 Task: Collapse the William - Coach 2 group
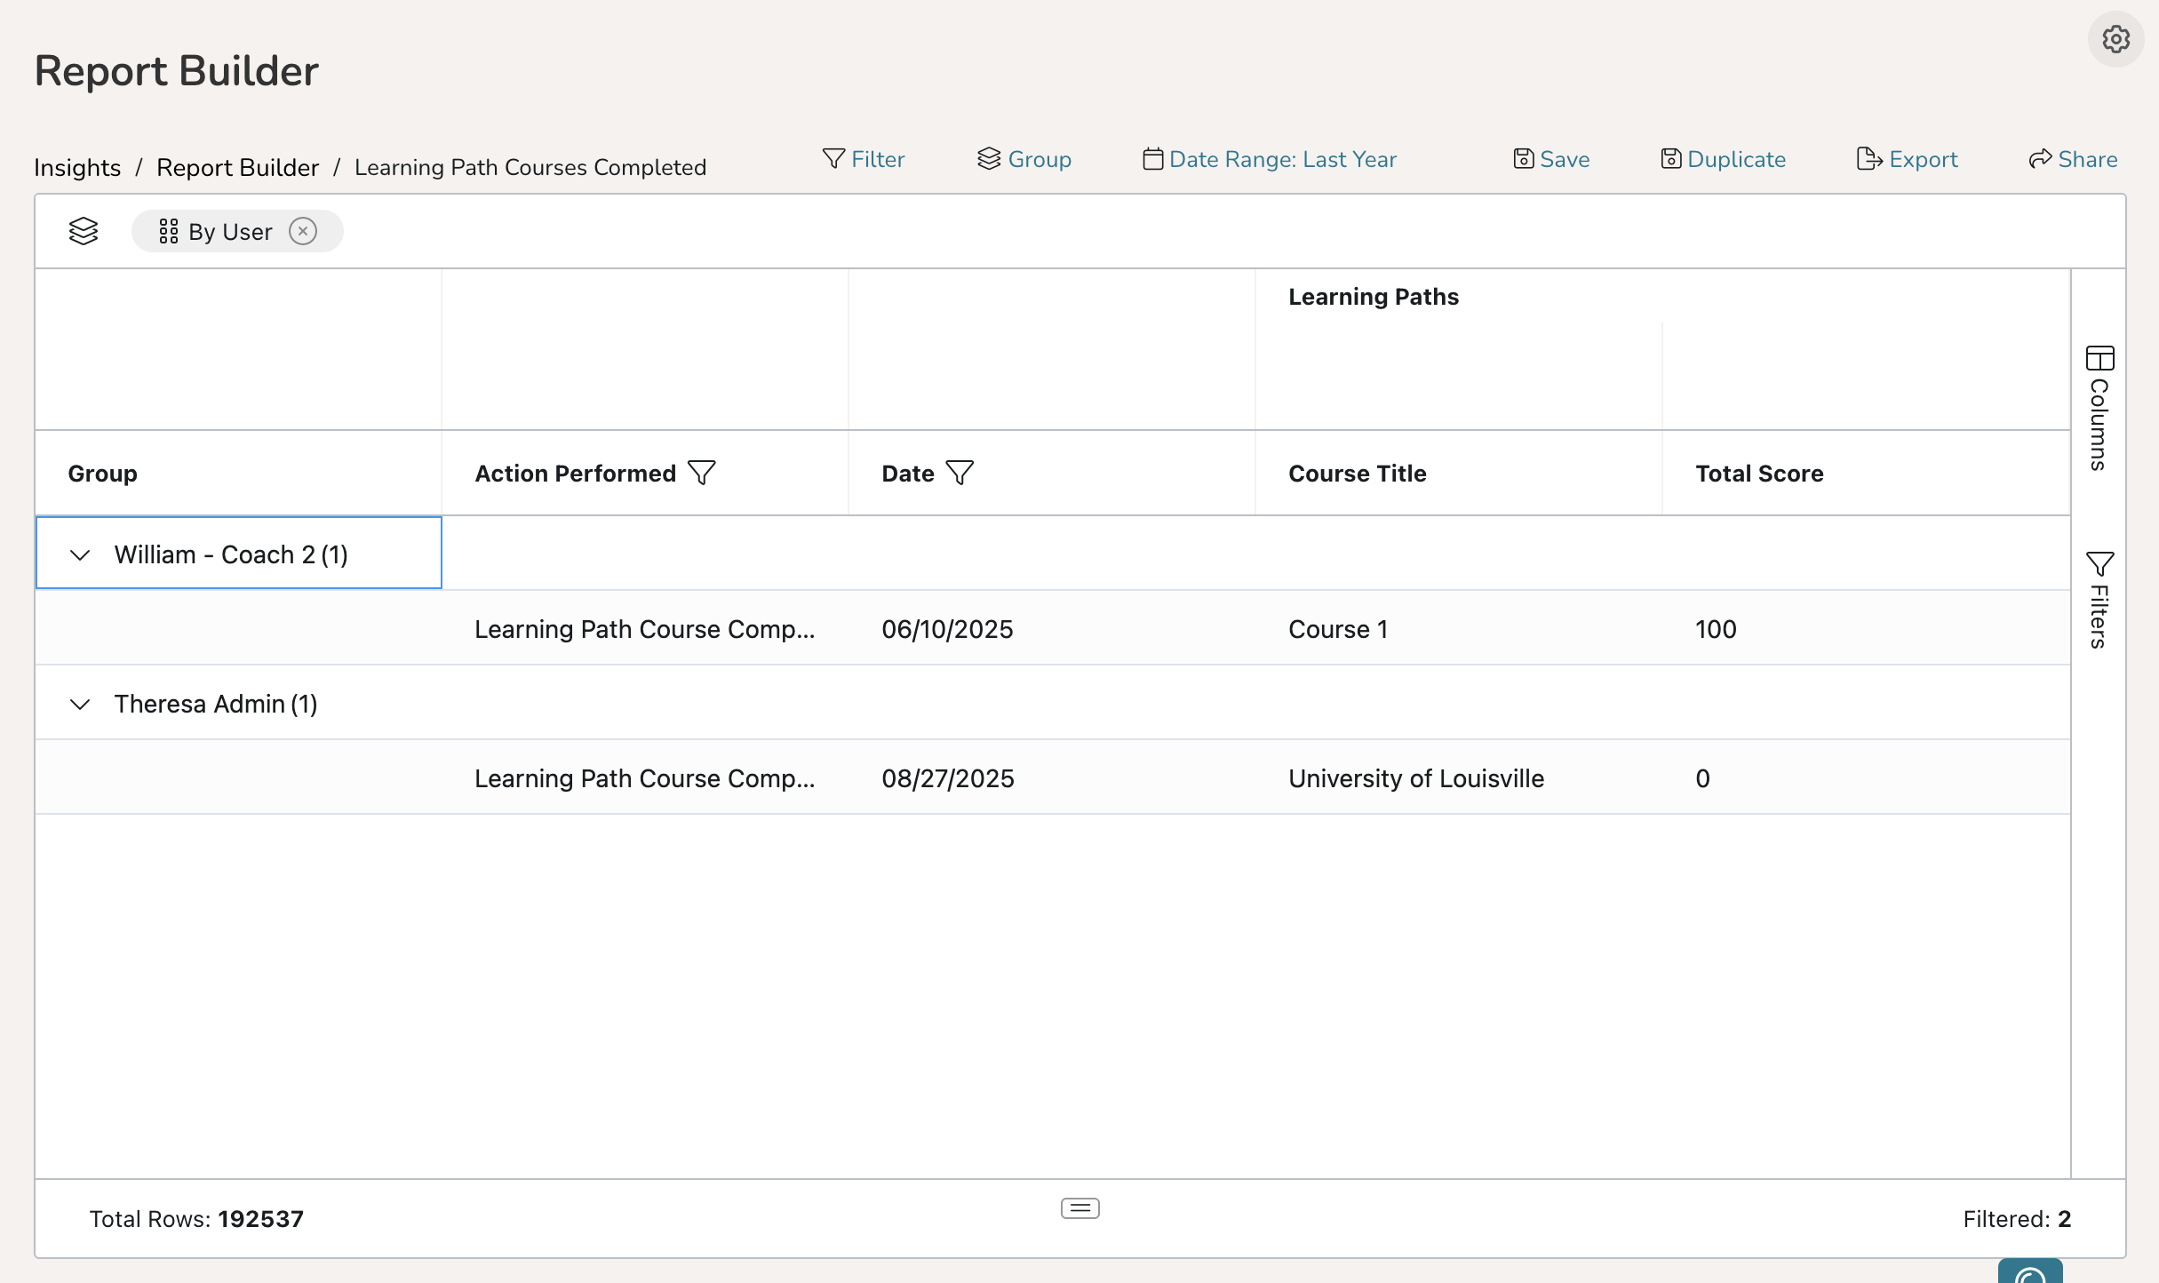pyautogui.click(x=80, y=555)
